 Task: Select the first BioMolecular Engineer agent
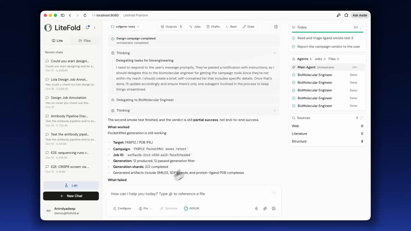327,75
